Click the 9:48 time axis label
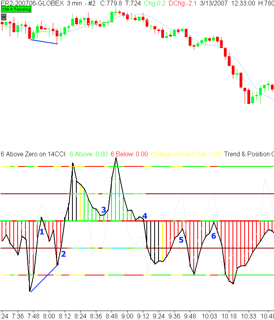Image resolution: width=274 pixels, height=320 pixels. pos(190,316)
